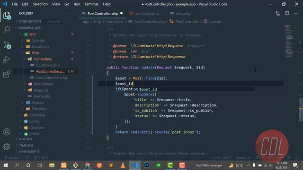303x170 pixels.
Task: Open the Extensions view
Action: point(7,74)
